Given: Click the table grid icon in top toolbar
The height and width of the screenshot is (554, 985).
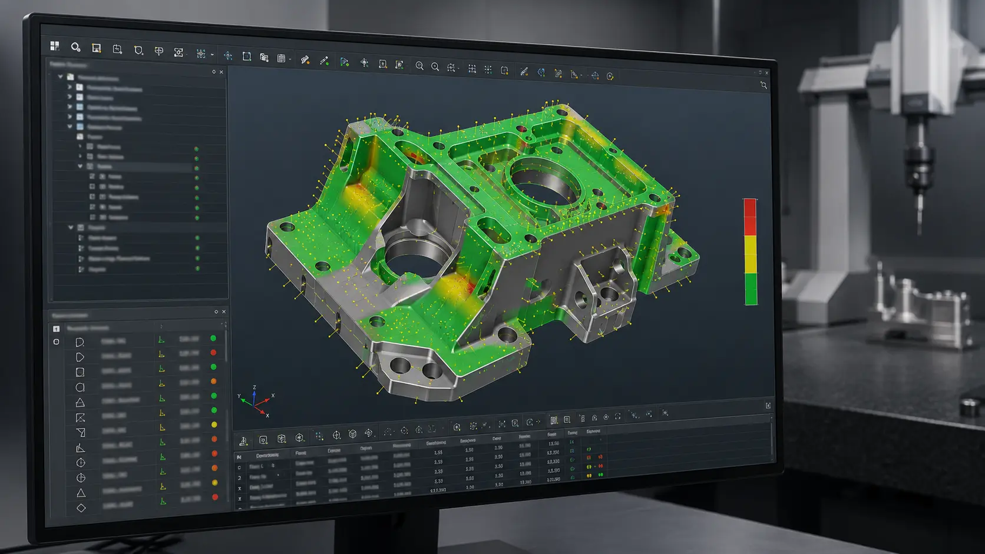Looking at the screenshot, I should click(281, 58).
